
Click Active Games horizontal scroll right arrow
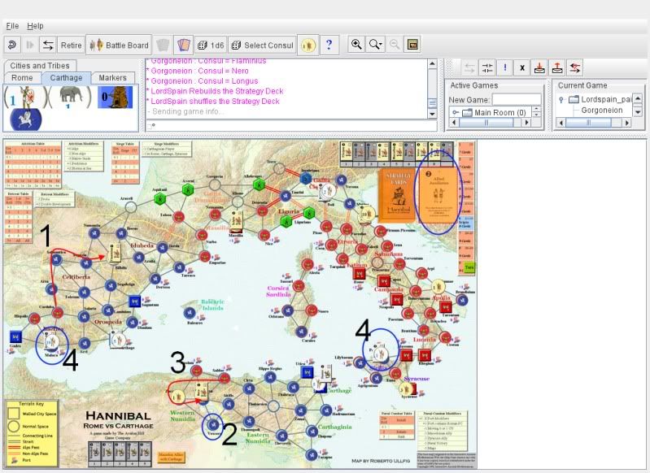click(527, 122)
